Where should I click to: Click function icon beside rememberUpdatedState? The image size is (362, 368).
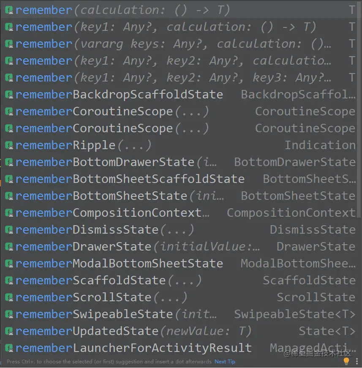pos(9,331)
